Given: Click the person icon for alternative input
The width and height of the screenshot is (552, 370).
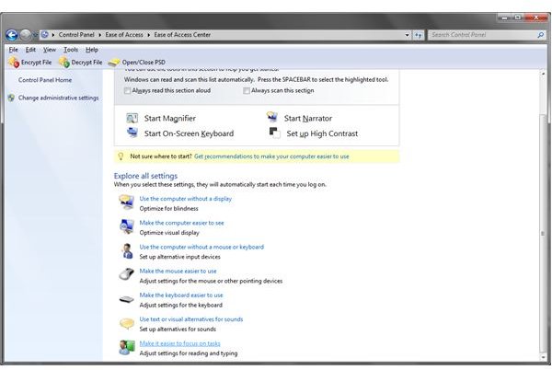Looking at the screenshot, I should click(127, 251).
